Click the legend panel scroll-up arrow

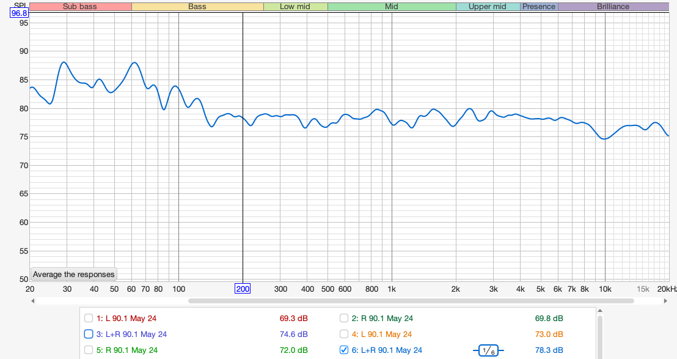coord(599,311)
